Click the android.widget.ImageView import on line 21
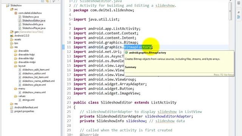 107,93
